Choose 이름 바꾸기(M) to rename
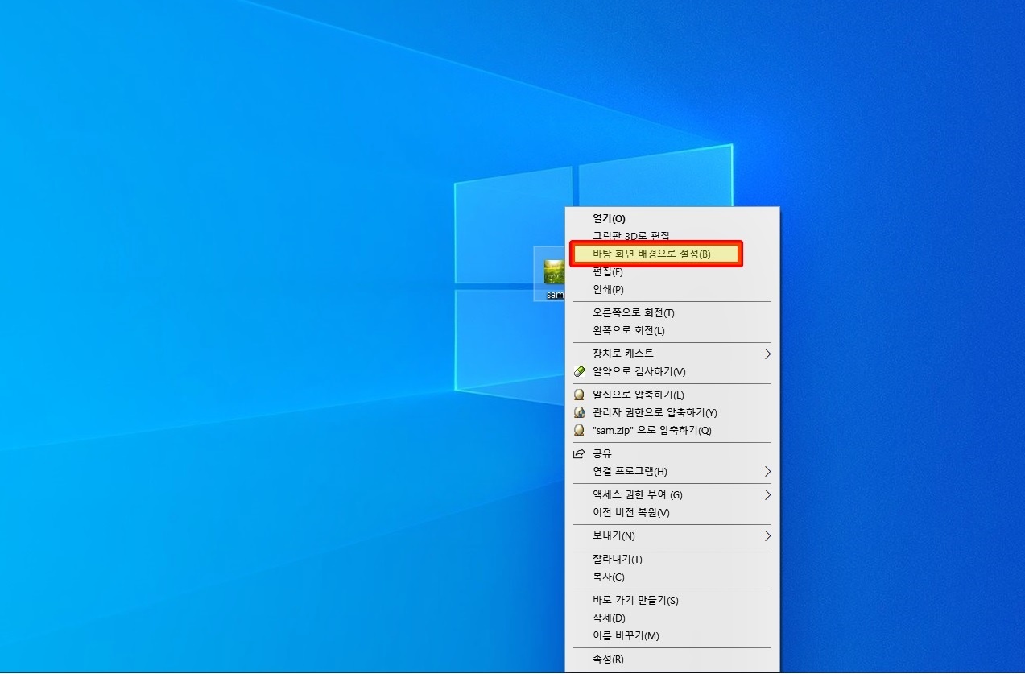The height and width of the screenshot is (674, 1025). click(672, 636)
